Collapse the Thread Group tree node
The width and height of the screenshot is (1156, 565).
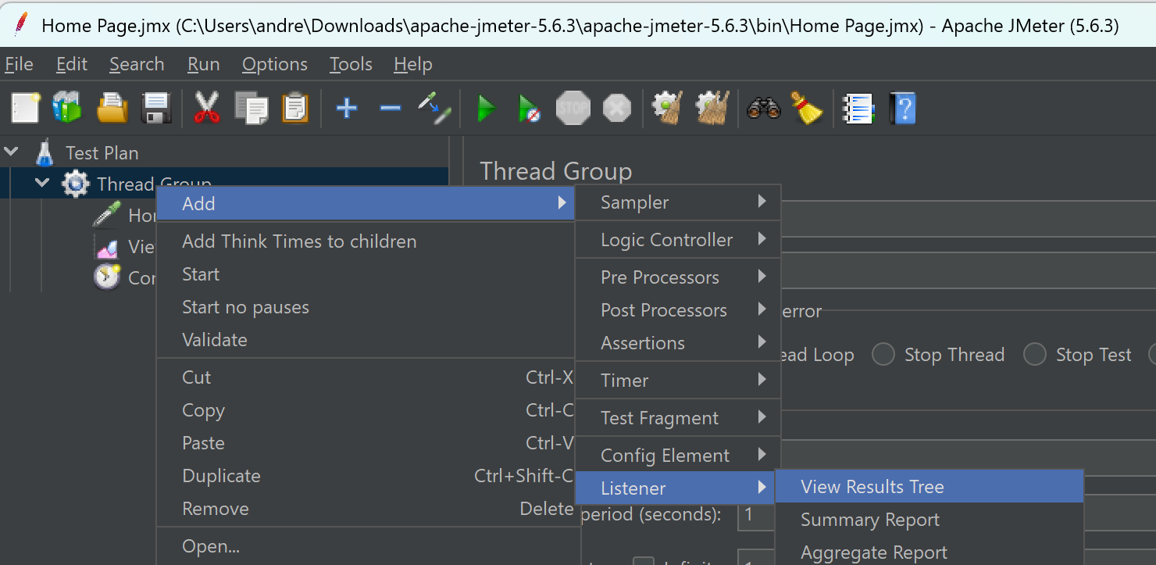(x=42, y=183)
